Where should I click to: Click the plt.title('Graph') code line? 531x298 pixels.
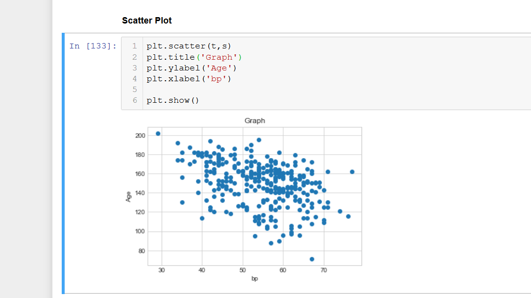(193, 57)
